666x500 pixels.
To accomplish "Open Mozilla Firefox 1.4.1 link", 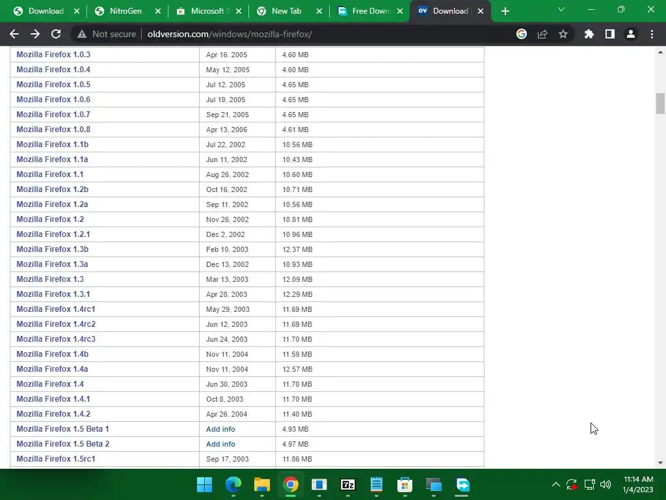I will tap(53, 399).
